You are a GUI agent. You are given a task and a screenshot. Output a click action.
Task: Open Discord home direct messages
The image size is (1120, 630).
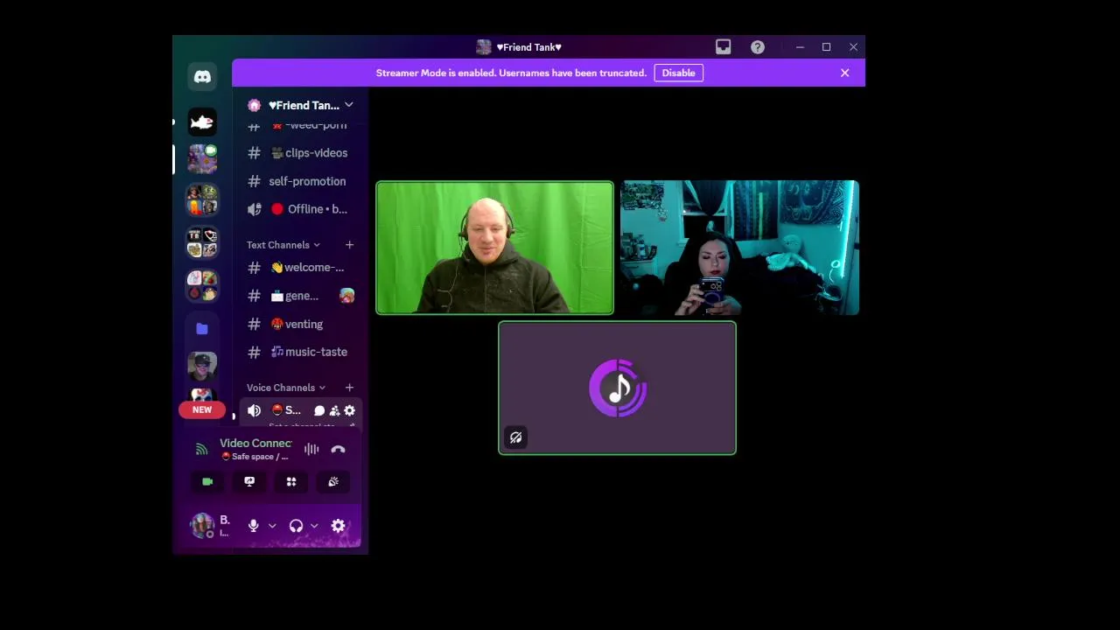coord(202,77)
